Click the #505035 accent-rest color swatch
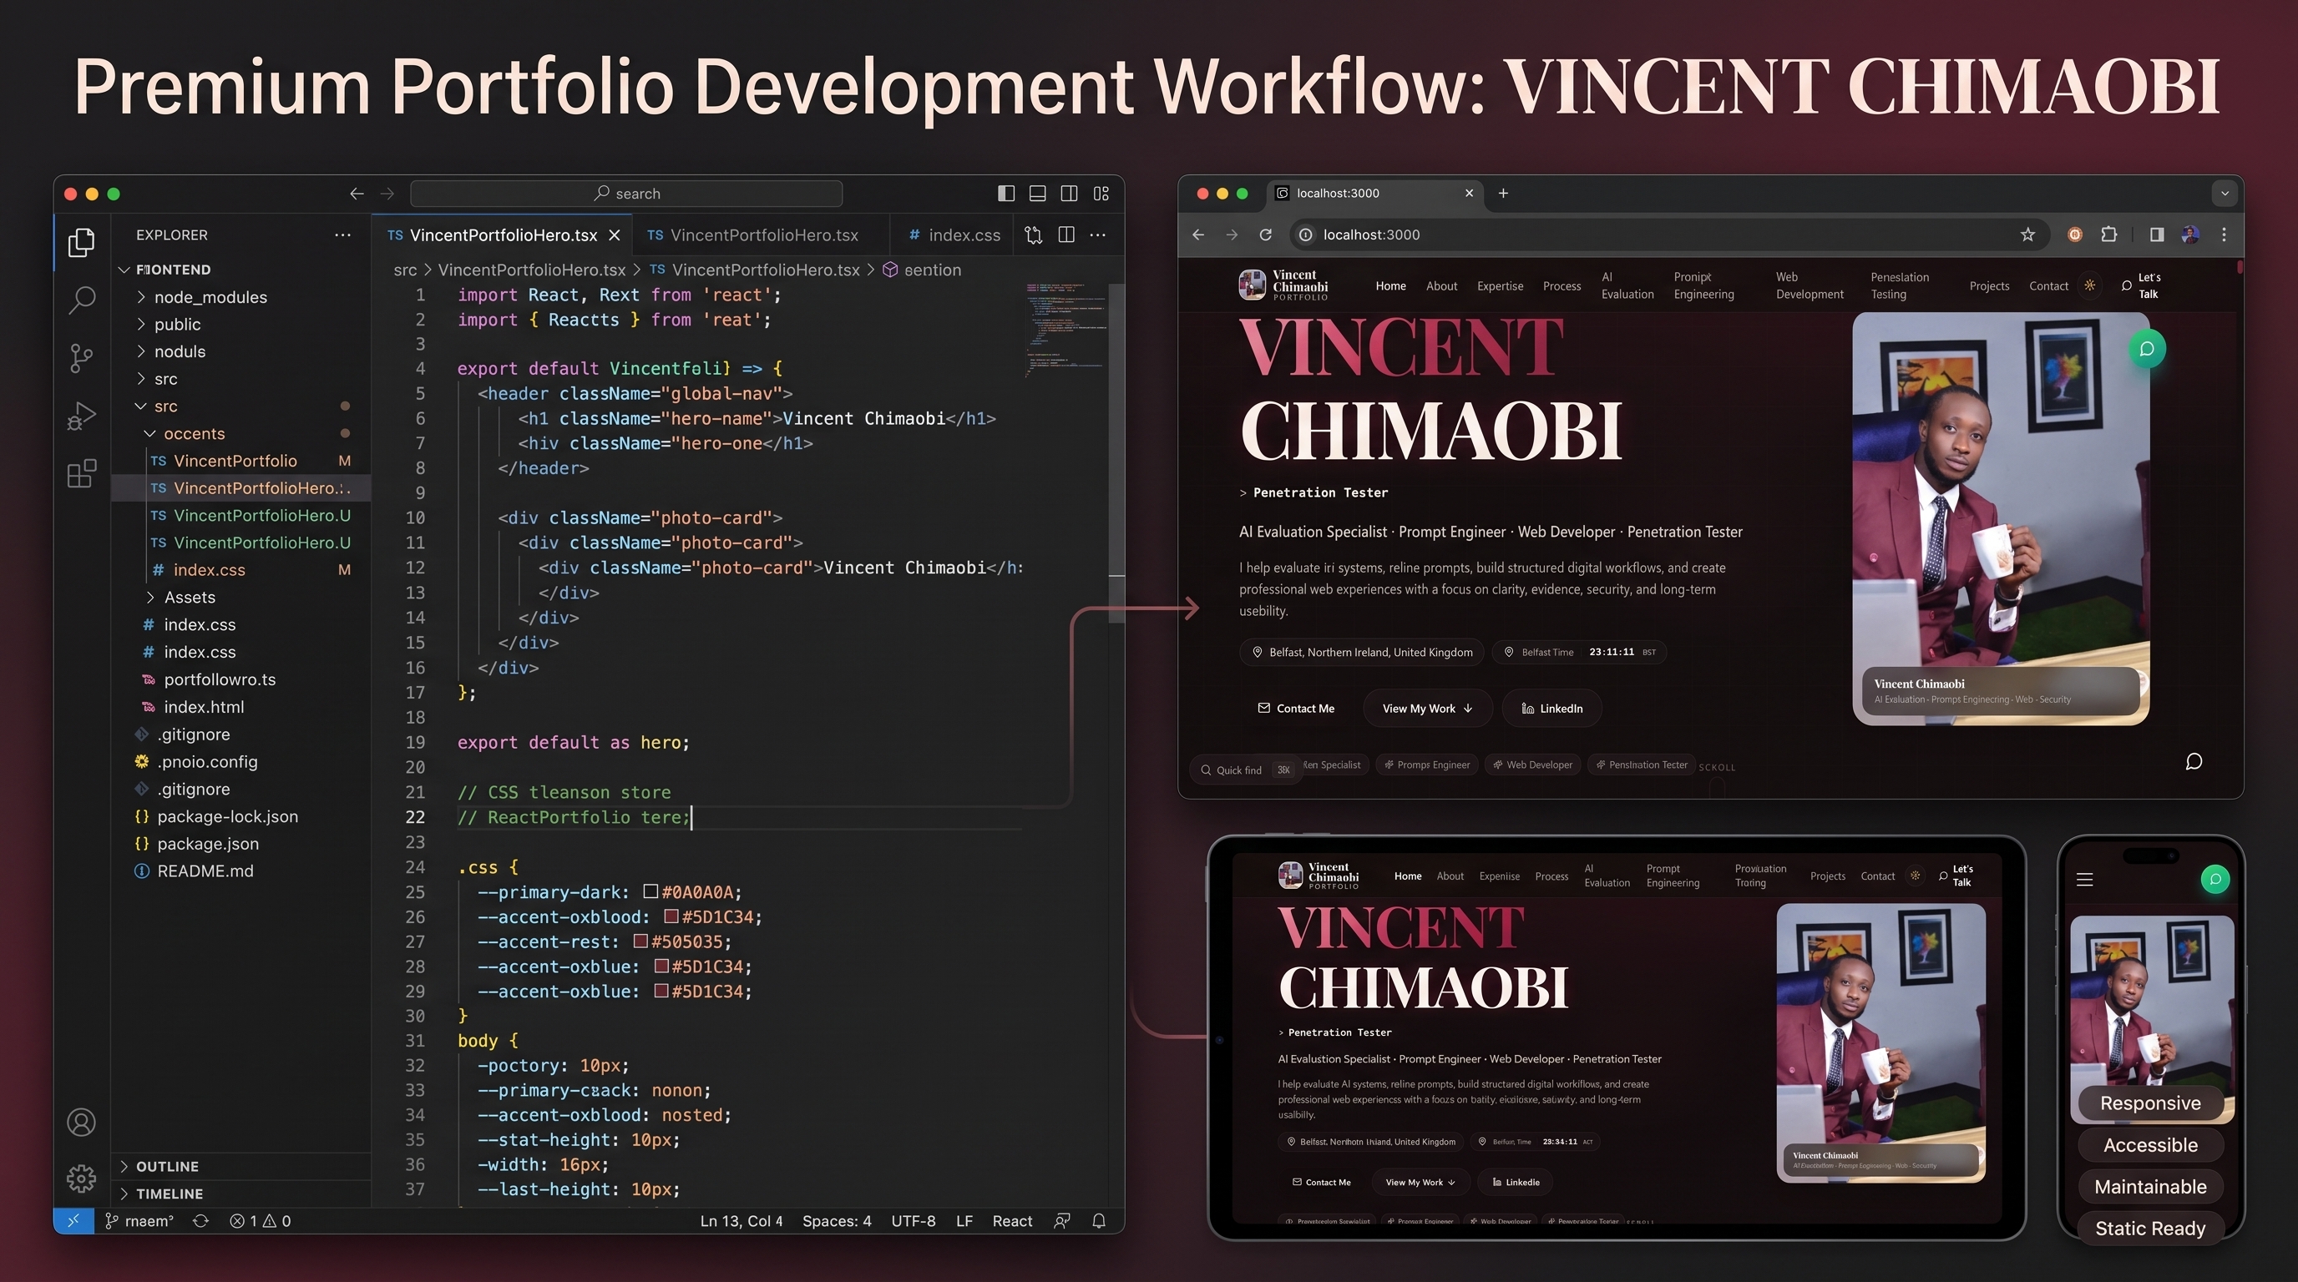The image size is (2298, 1282). click(640, 941)
